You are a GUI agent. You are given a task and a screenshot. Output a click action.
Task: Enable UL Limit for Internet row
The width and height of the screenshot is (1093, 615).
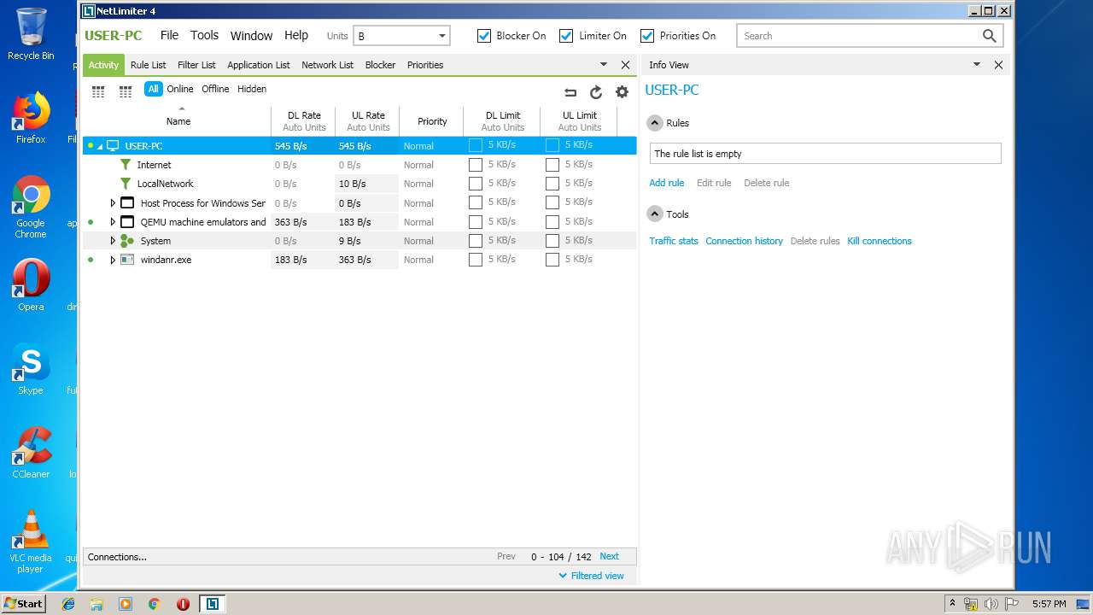tap(552, 165)
